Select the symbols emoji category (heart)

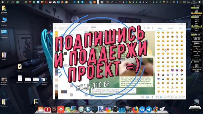pos(183,97)
